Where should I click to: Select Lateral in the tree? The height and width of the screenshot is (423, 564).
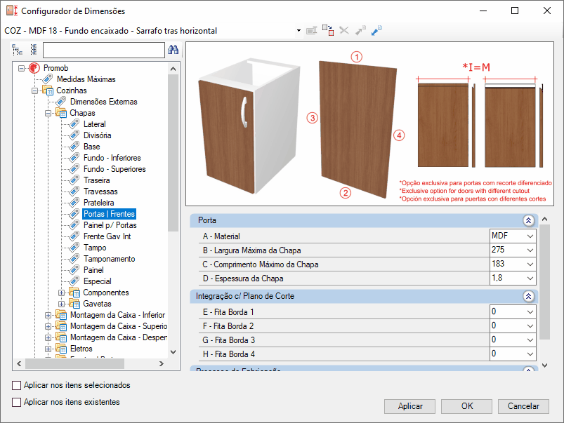click(95, 124)
